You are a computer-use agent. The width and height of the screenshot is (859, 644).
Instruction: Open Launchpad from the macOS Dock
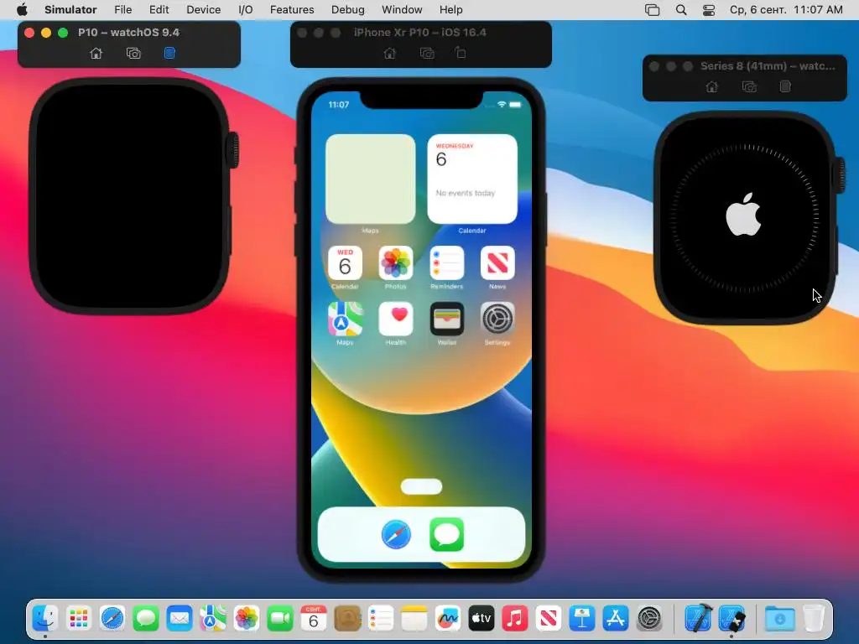pos(79,619)
